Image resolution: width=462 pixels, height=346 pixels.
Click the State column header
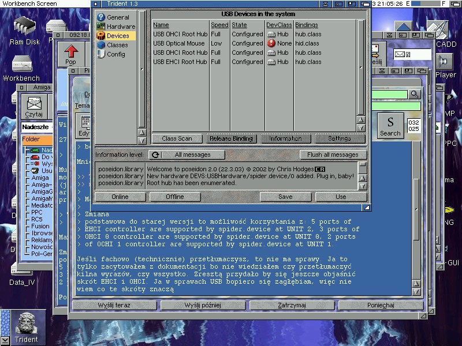point(239,25)
